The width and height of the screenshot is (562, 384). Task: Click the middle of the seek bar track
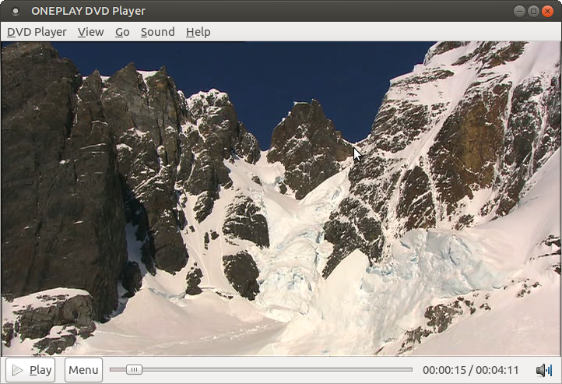(x=261, y=370)
